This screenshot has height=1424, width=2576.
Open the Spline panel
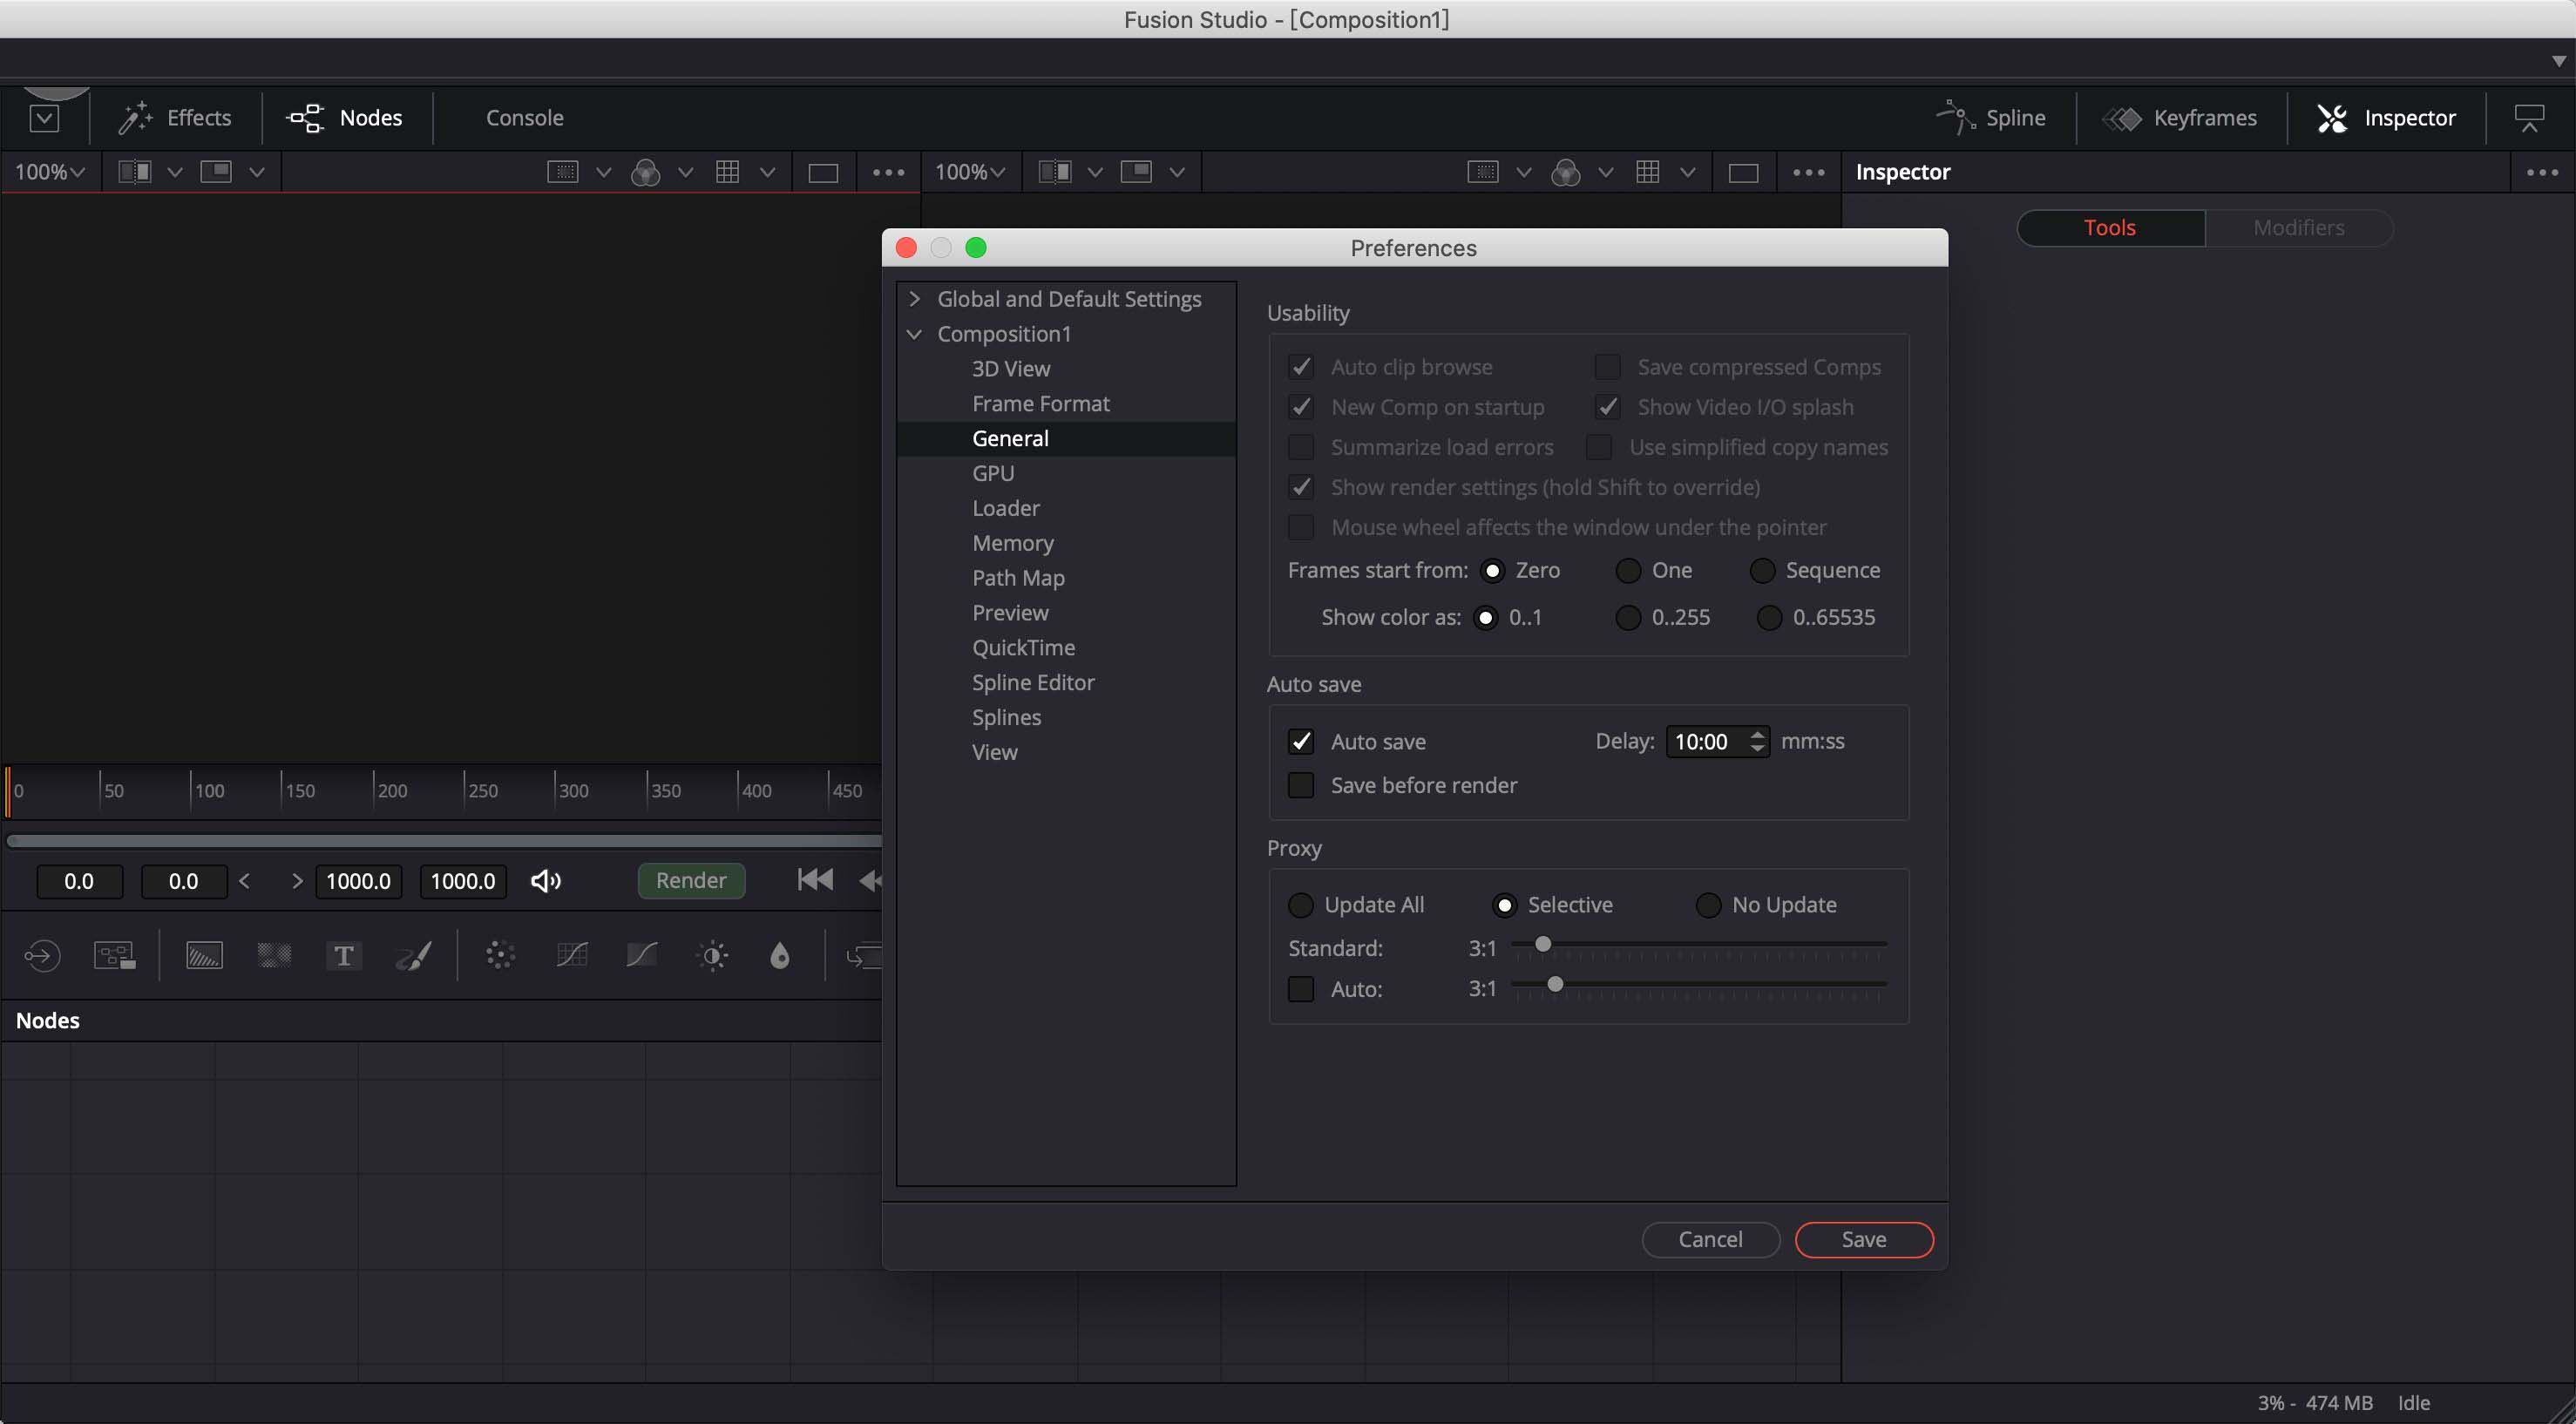[x=1991, y=118]
